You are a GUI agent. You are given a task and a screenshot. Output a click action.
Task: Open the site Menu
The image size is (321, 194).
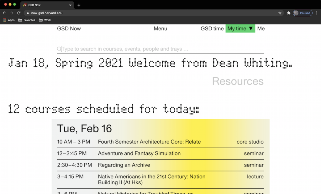coord(160,28)
